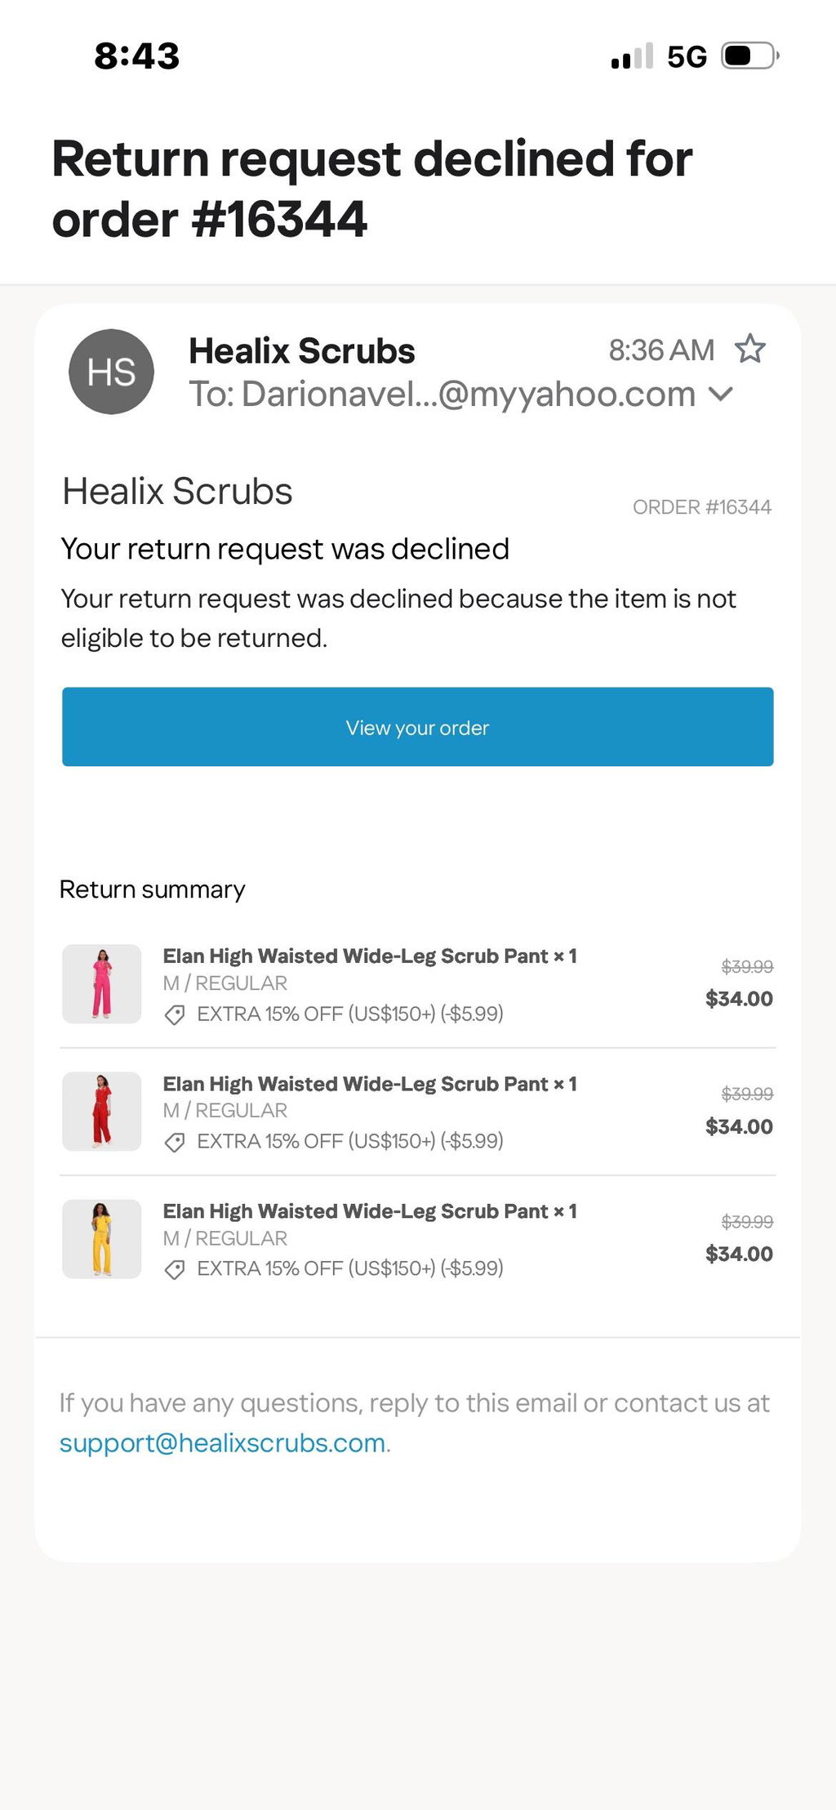Tap the battery icon in status bar

click(750, 56)
